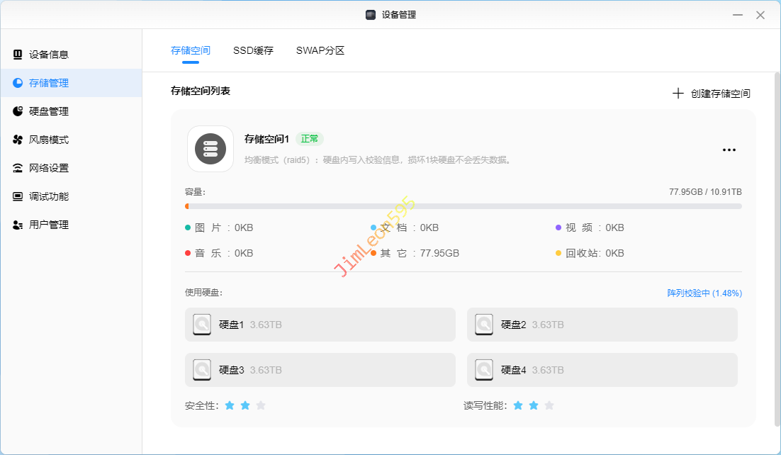This screenshot has height=455, width=781.
Task: Click the disk icon for 硬盘1
Action: [202, 325]
